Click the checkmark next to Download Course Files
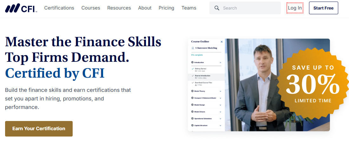The width and height of the screenshot is (349, 153). [193, 83]
